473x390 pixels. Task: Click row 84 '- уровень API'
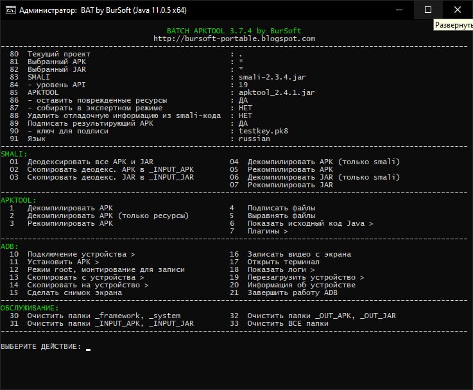pos(128,85)
